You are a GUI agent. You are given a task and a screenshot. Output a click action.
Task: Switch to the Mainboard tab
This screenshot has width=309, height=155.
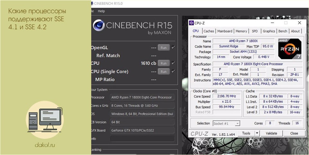pyautogui.click(x=225, y=31)
